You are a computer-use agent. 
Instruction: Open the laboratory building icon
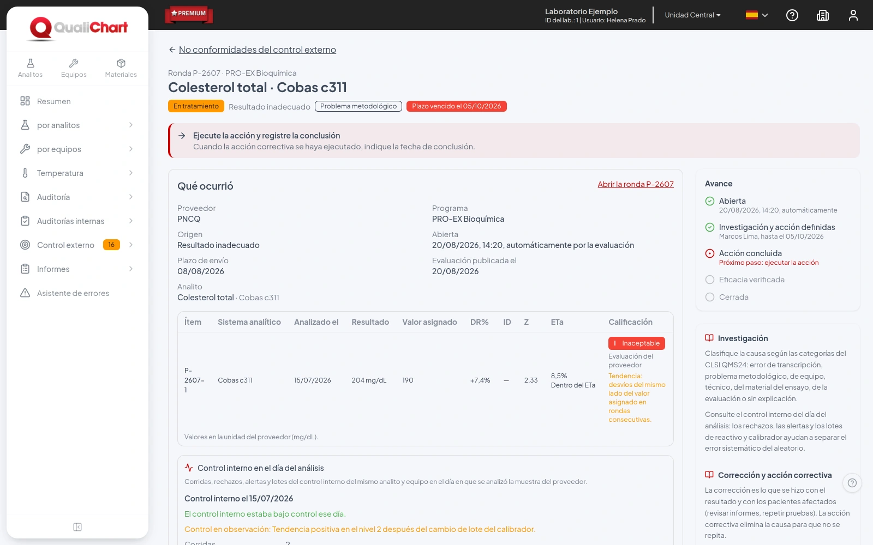pos(823,15)
